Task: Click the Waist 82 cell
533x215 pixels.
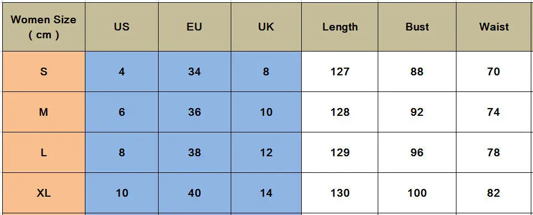Action: 494,193
